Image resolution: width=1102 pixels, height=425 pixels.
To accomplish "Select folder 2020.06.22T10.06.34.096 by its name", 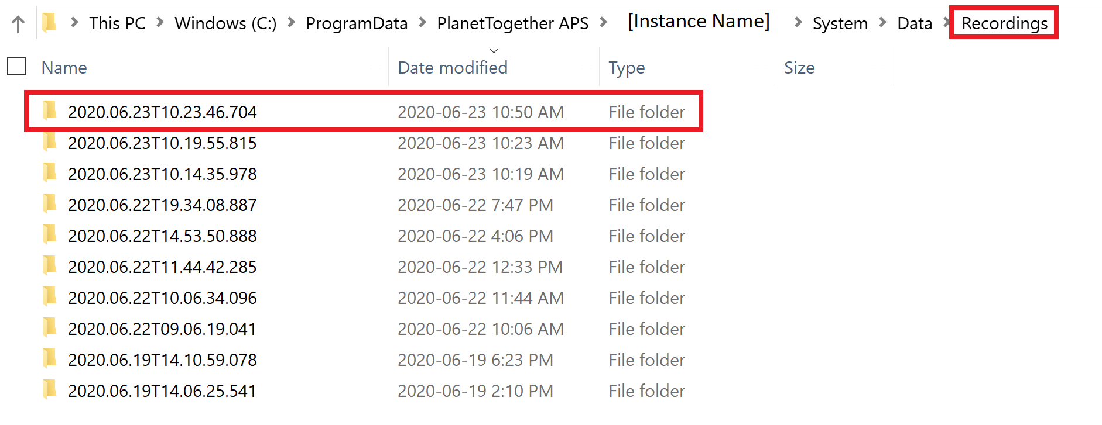I will coord(162,298).
